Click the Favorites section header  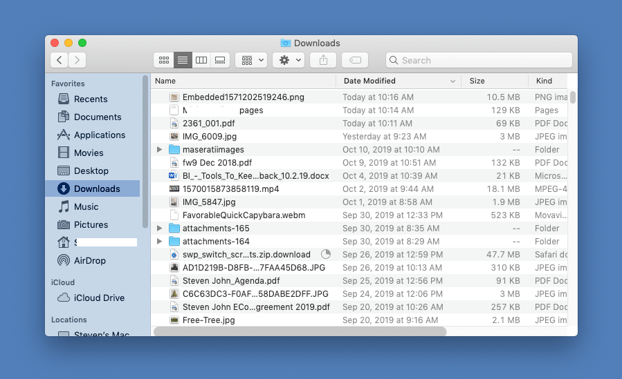68,84
